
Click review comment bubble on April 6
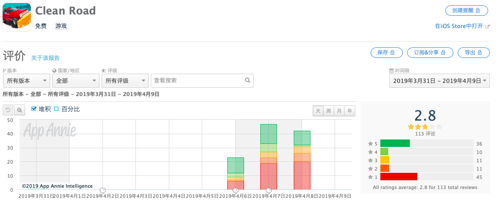(x=236, y=190)
